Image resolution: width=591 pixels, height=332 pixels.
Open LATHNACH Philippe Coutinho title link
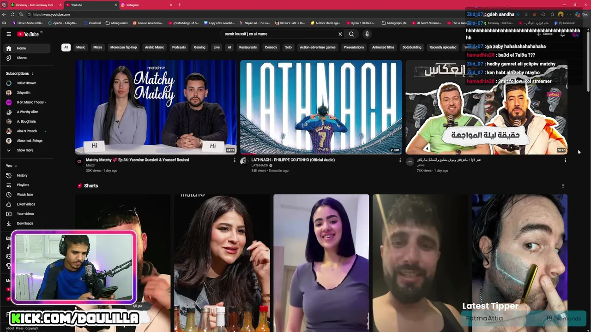pyautogui.click(x=293, y=160)
